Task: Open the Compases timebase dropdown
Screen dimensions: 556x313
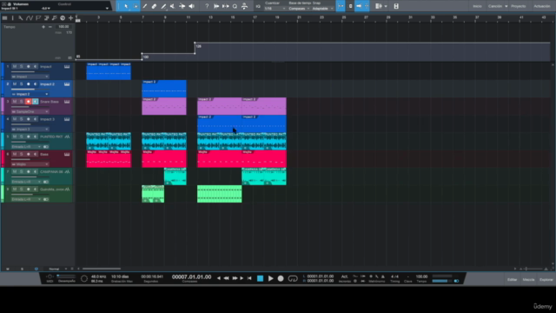Action: [299, 9]
